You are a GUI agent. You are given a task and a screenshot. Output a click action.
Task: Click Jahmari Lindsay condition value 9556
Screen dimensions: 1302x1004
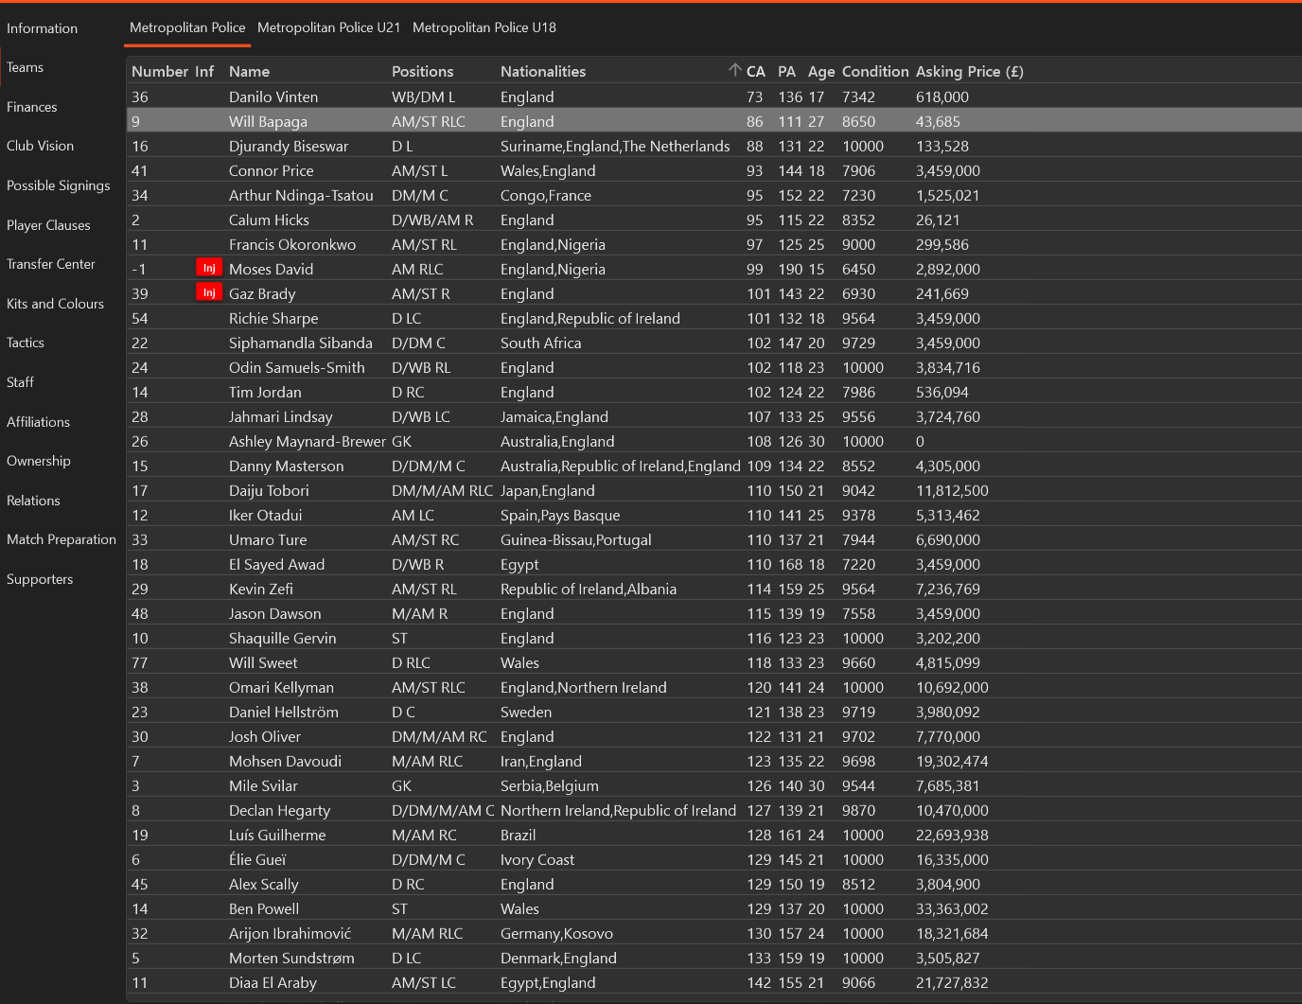tap(859, 416)
